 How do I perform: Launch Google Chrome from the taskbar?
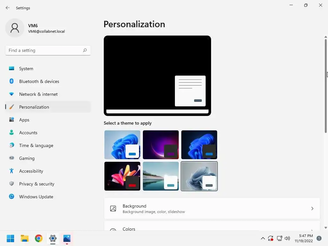(x=39, y=238)
